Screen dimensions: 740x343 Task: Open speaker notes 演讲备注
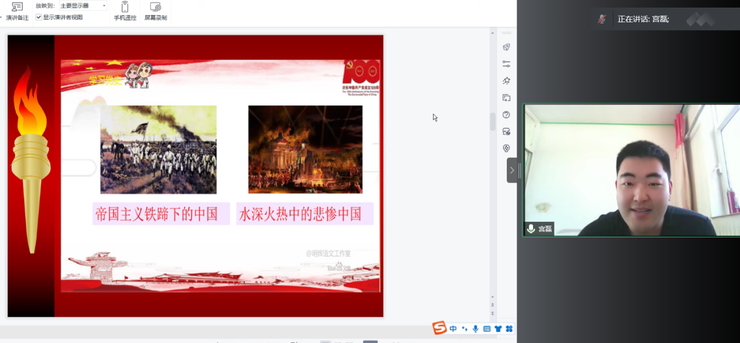coord(16,12)
